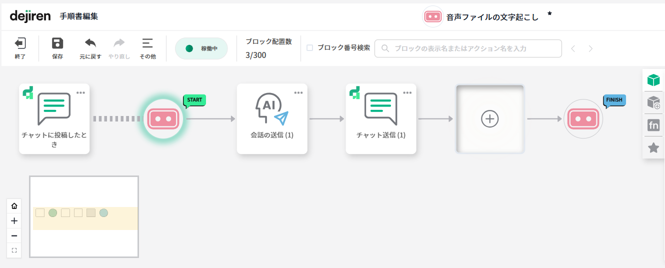This screenshot has height=268, width=665.
Task: Click the START robot node
Action: click(x=163, y=119)
